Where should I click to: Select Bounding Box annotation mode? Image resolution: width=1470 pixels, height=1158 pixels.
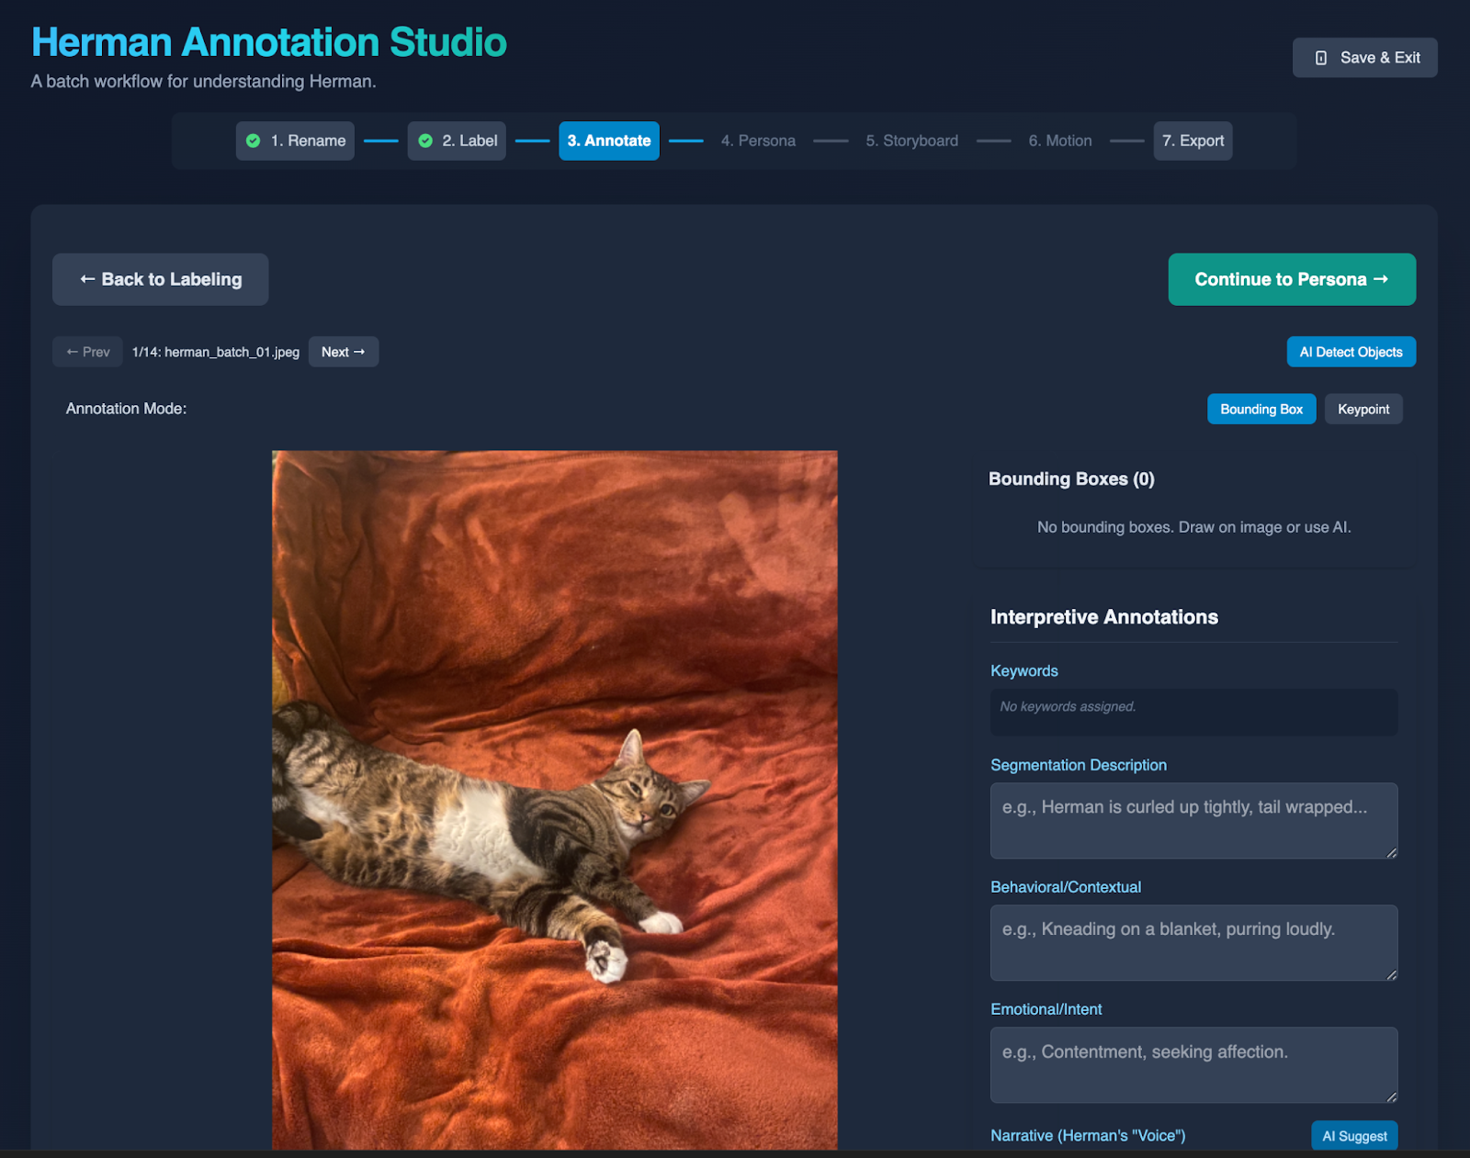[1261, 409]
